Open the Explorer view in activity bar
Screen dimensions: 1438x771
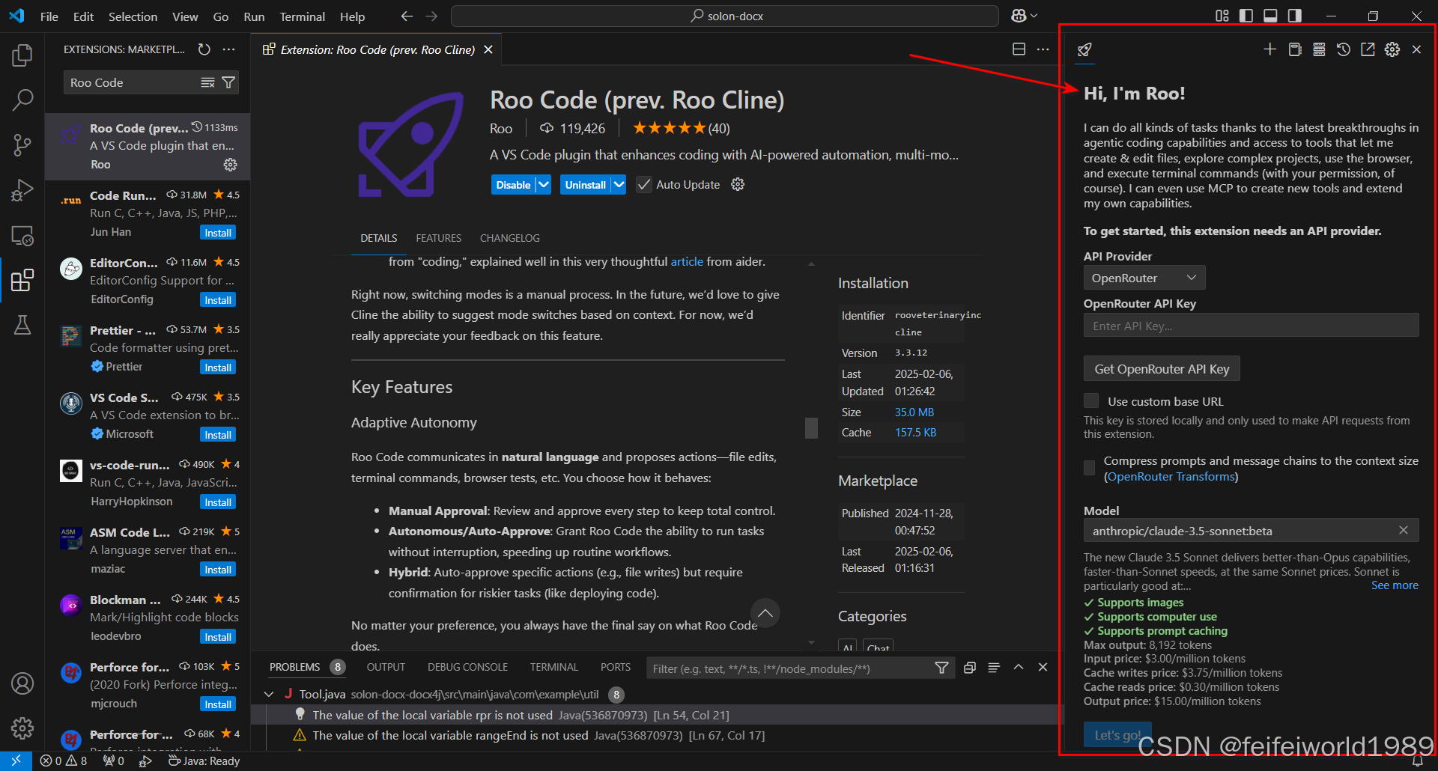(22, 55)
